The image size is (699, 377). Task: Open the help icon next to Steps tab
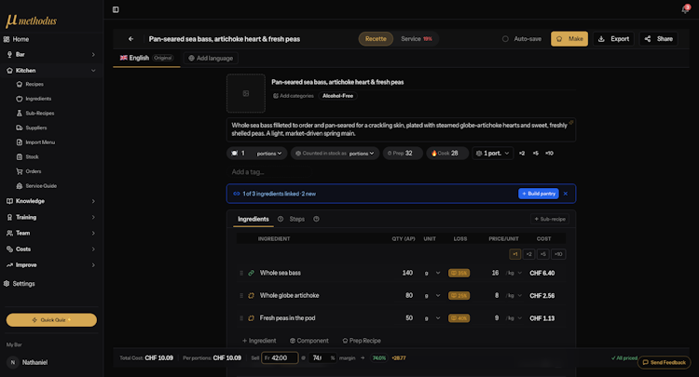316,219
